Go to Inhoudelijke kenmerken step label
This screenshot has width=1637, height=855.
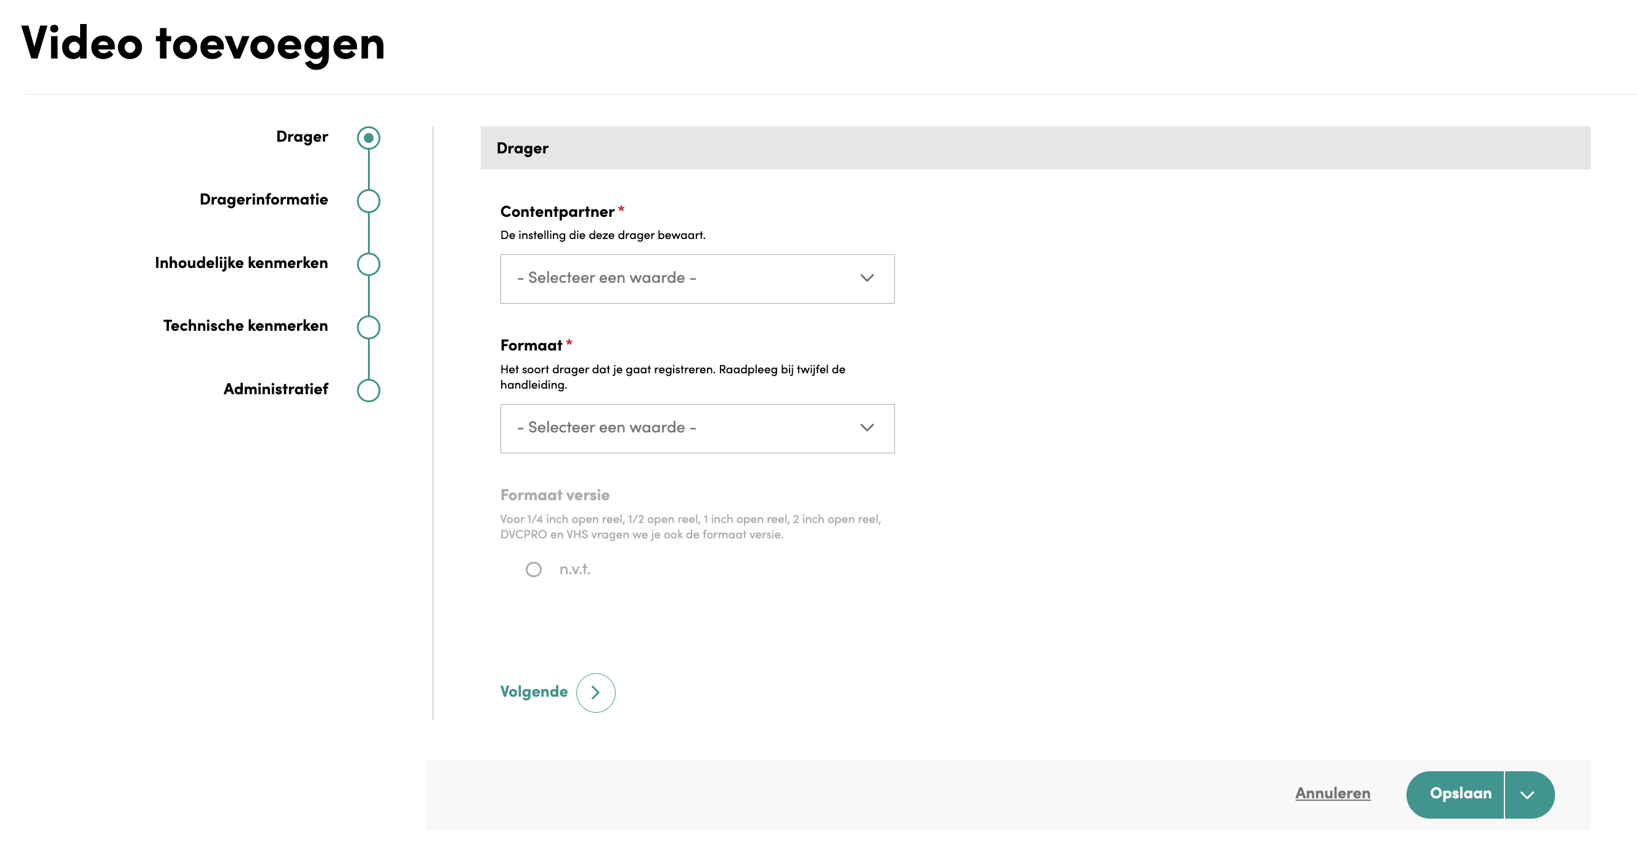click(242, 262)
